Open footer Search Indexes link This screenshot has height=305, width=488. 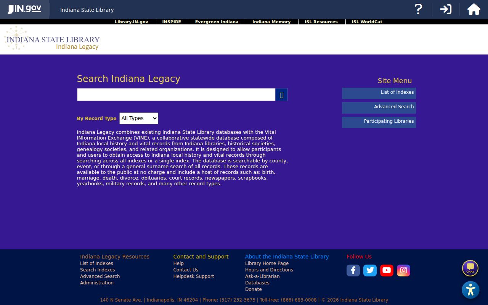(98, 270)
